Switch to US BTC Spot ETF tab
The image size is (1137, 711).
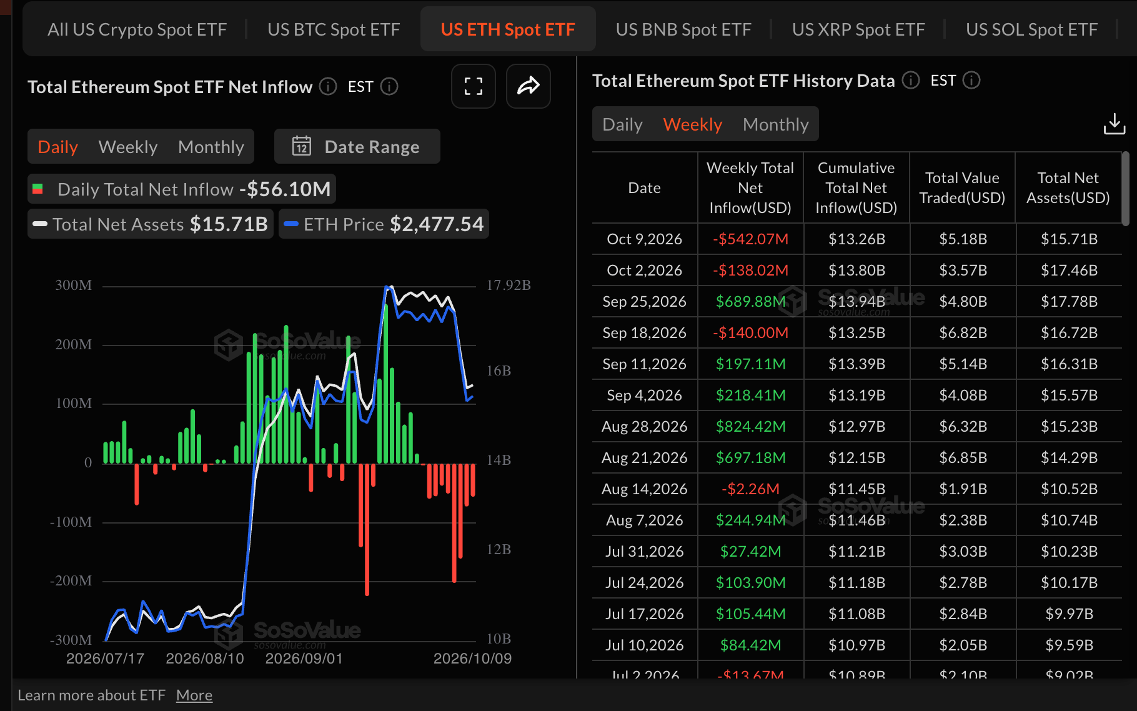click(x=334, y=29)
